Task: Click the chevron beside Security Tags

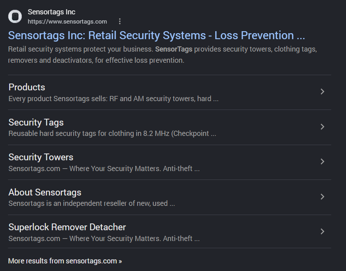Action: [322, 127]
